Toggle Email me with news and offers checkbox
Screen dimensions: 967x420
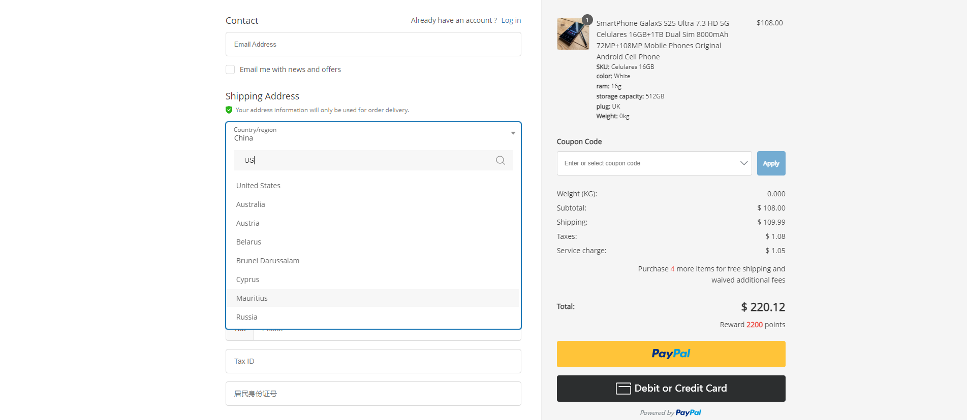pyautogui.click(x=230, y=69)
